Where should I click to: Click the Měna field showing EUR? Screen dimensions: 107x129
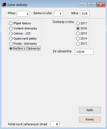coord(85,14)
